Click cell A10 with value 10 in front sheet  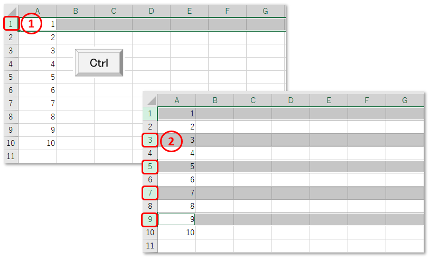177,233
